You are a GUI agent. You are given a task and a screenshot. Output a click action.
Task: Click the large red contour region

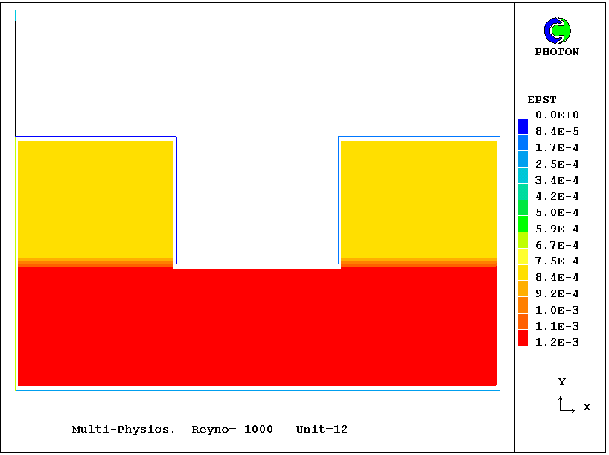257,326
